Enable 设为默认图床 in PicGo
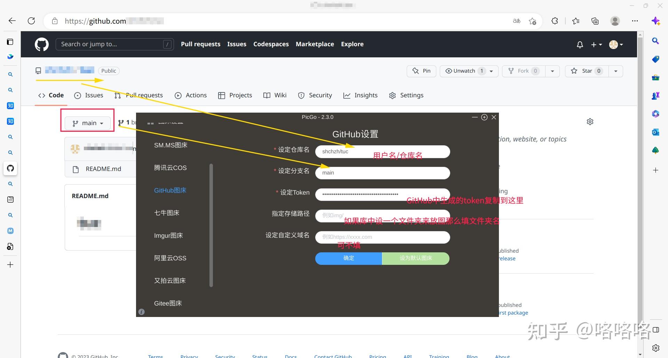This screenshot has width=668, height=358. point(415,258)
